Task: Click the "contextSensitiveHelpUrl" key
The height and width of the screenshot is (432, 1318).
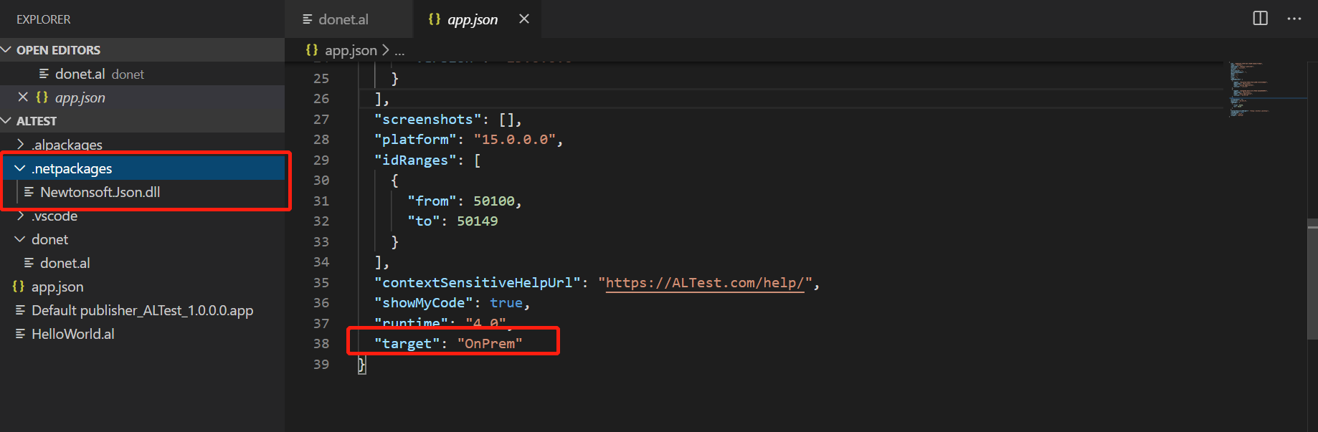Action: (x=477, y=283)
